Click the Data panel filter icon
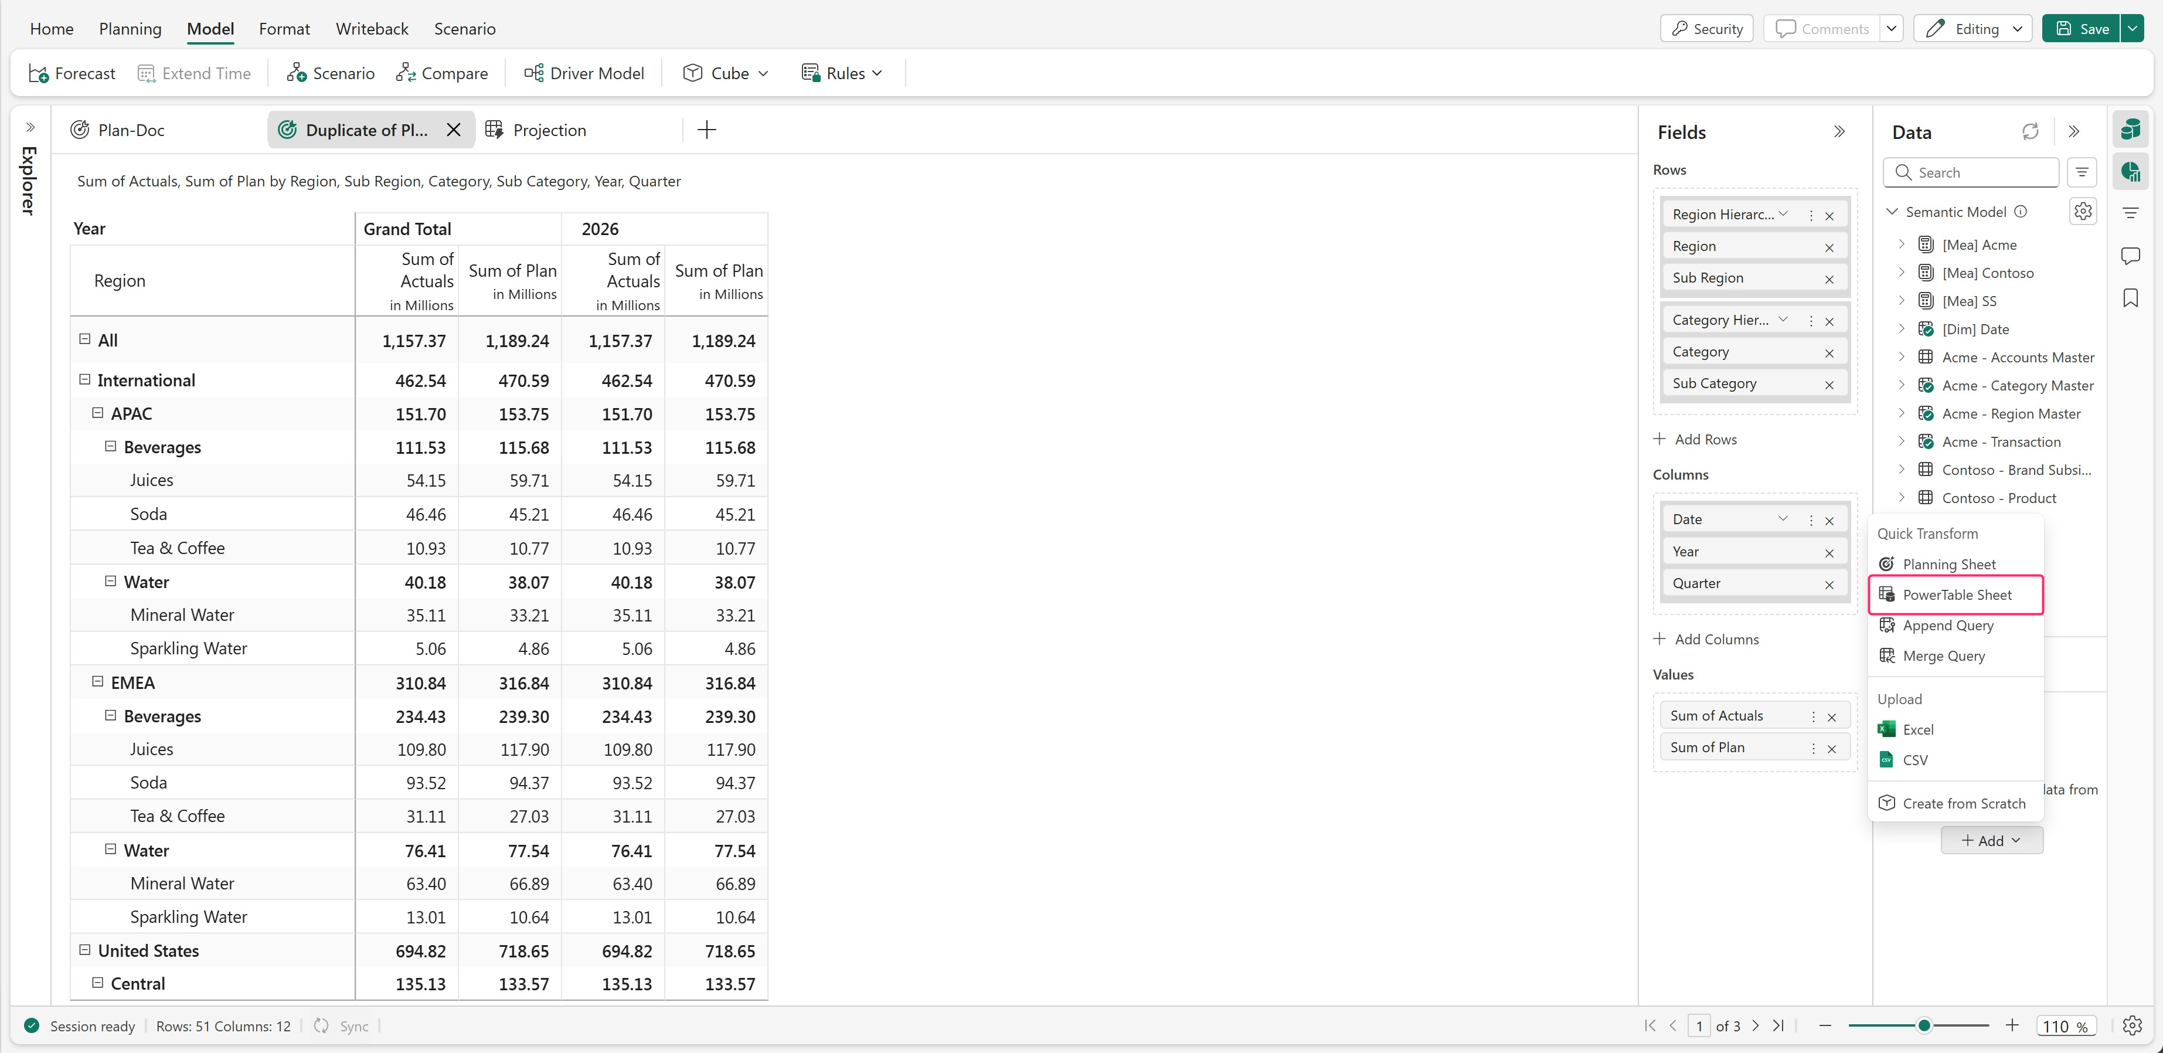This screenshot has height=1053, width=2163. [2082, 172]
